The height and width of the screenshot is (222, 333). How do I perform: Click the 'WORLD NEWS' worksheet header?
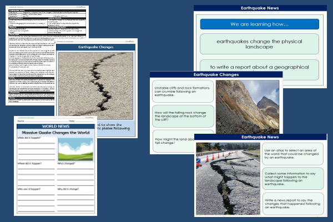(56, 127)
